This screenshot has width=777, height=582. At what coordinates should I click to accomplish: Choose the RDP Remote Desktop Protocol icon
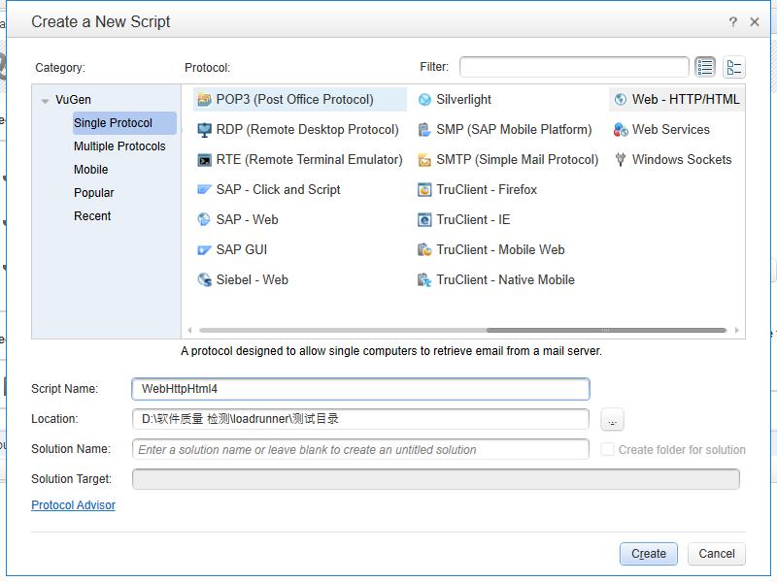click(x=204, y=130)
